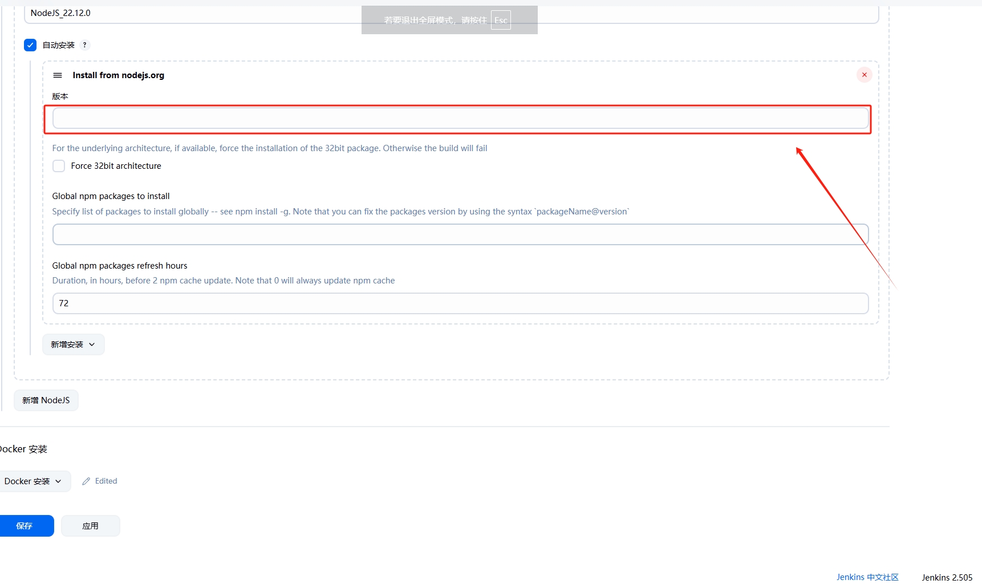Click the Jenkins 2.505 version label
This screenshot has height=584, width=982.
coord(947,577)
